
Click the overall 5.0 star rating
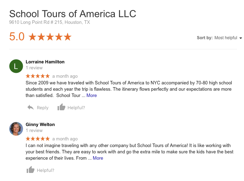coord(50,37)
